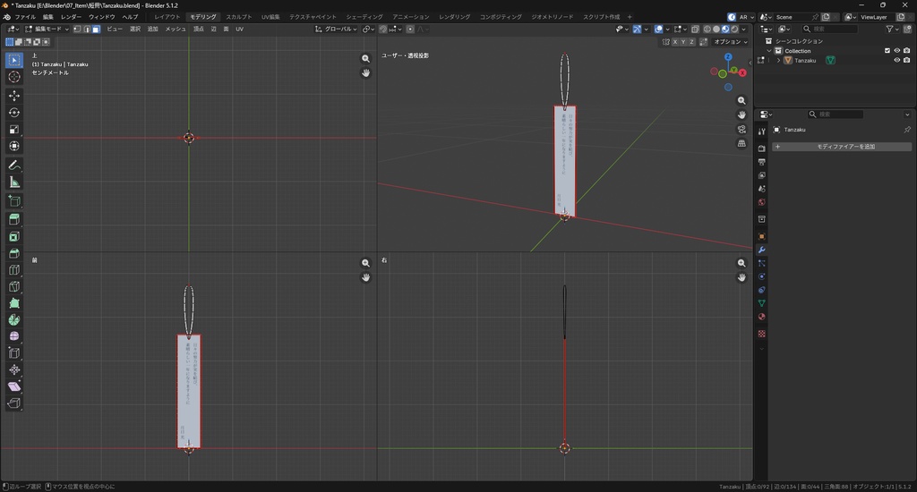This screenshot has width=917, height=492.
Task: Open properties options dropdown arrow
Action: [907, 115]
